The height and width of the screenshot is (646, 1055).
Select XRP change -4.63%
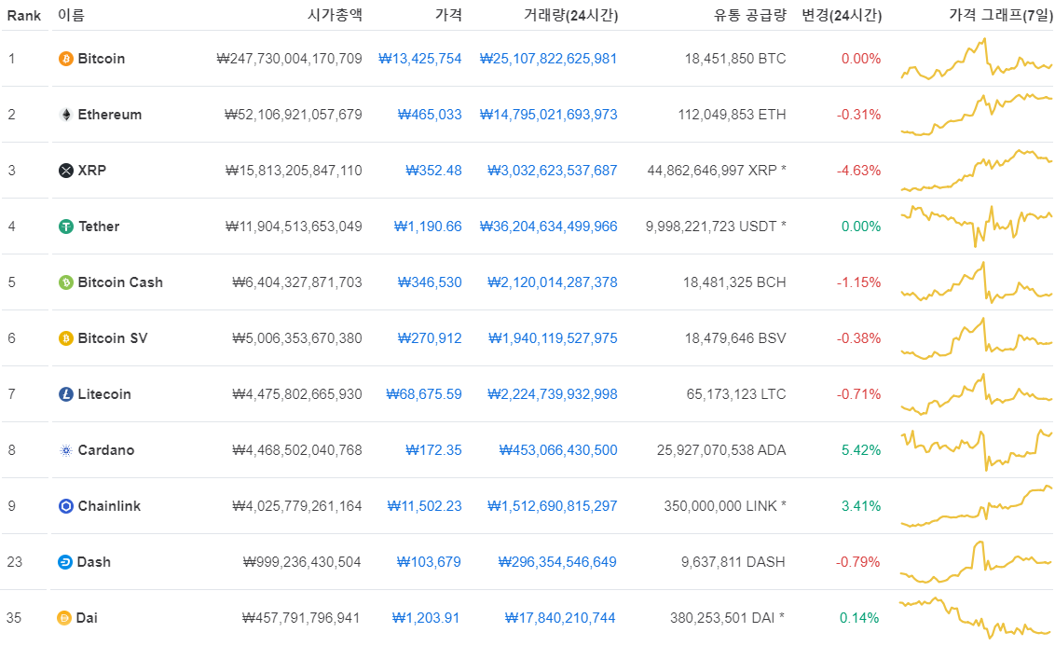click(x=858, y=171)
